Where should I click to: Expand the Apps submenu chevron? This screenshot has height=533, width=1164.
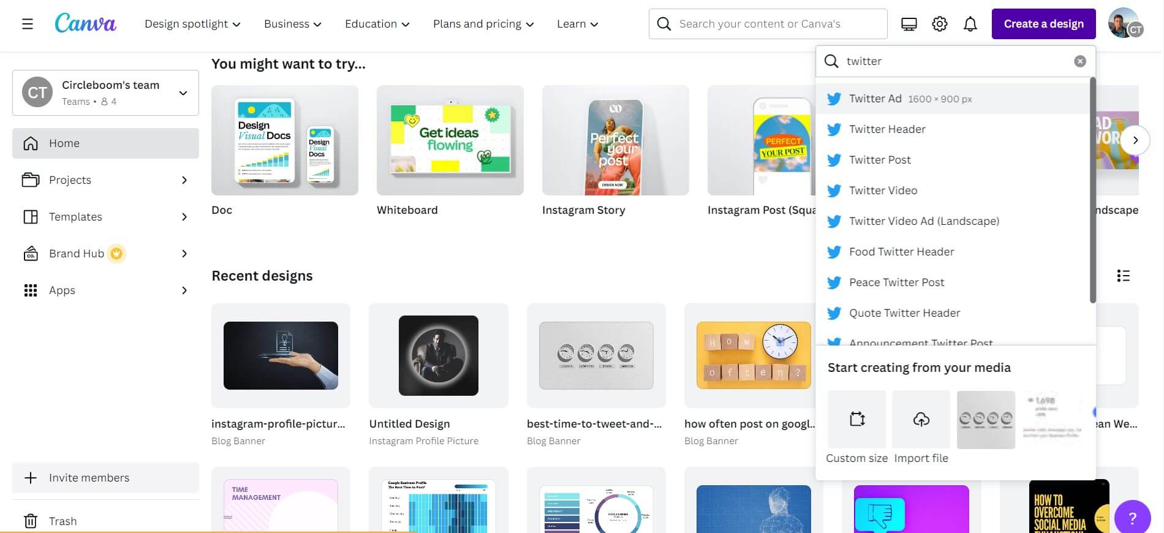click(x=184, y=290)
